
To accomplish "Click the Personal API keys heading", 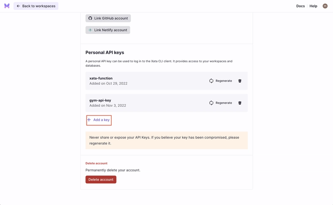I will click(105, 53).
